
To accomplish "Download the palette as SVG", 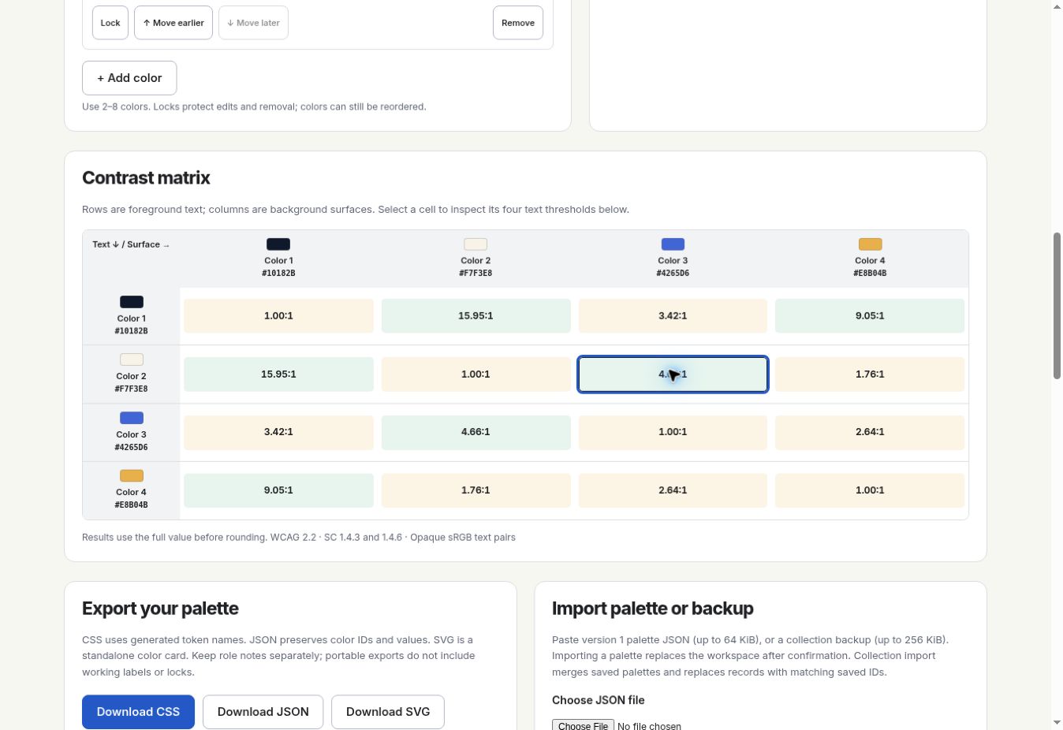I will point(388,712).
